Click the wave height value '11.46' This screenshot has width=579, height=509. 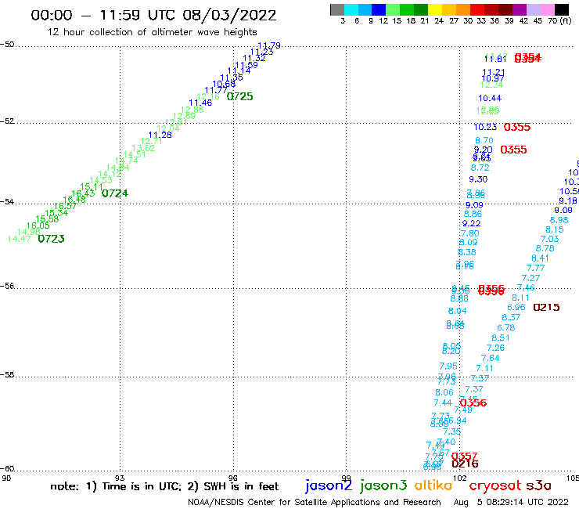[200, 103]
